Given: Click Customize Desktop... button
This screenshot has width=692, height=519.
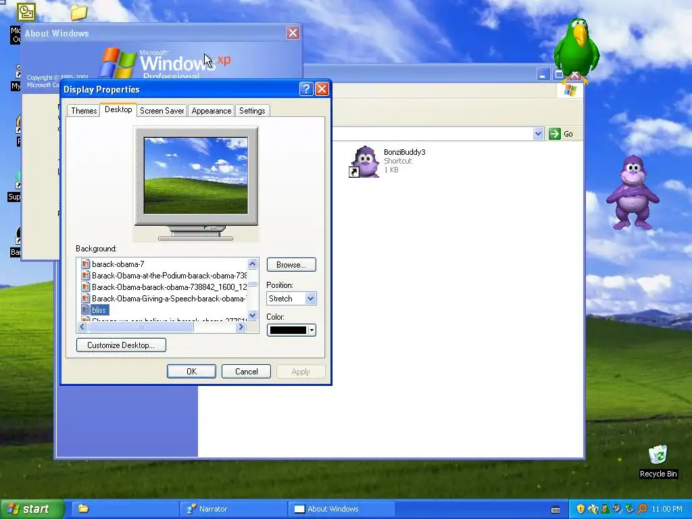Looking at the screenshot, I should pos(121,345).
